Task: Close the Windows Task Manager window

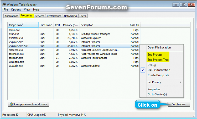Action: pos(191,5)
